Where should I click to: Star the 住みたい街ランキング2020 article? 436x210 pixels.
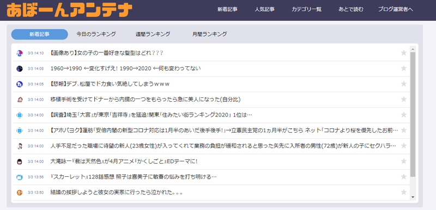tap(404, 115)
